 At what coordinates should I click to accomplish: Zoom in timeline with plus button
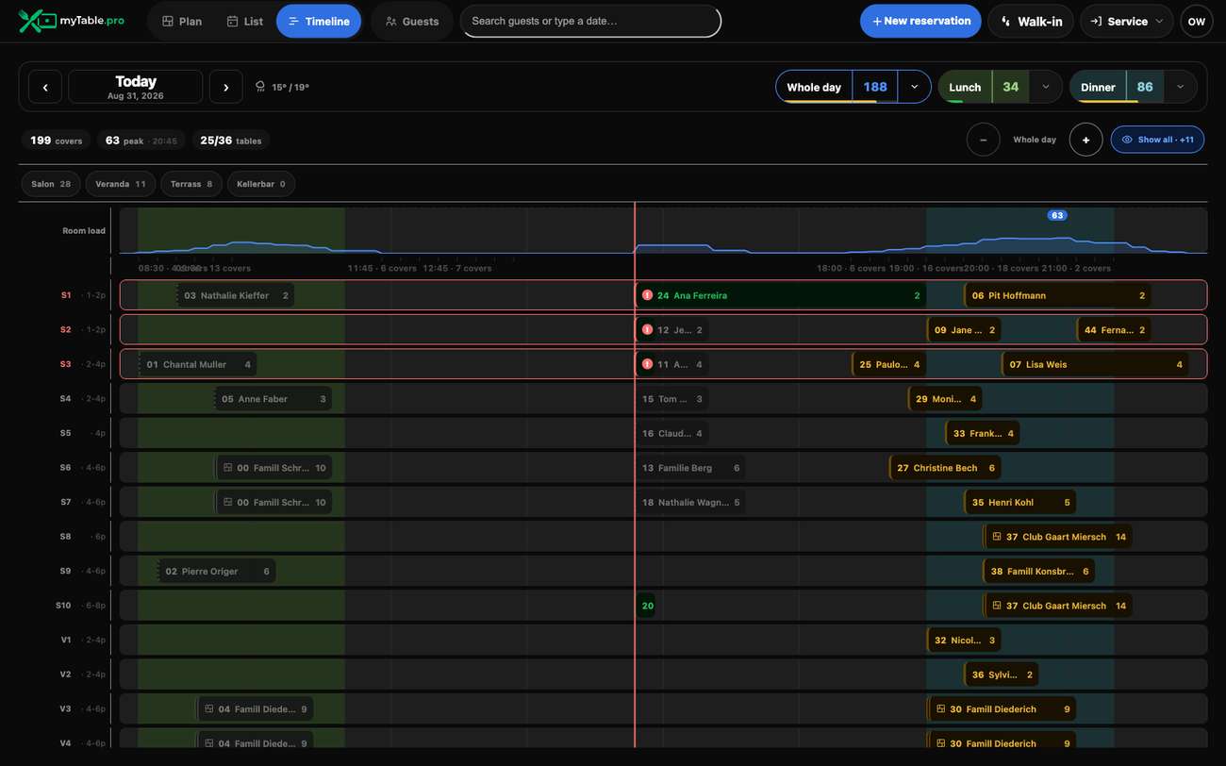tap(1085, 140)
